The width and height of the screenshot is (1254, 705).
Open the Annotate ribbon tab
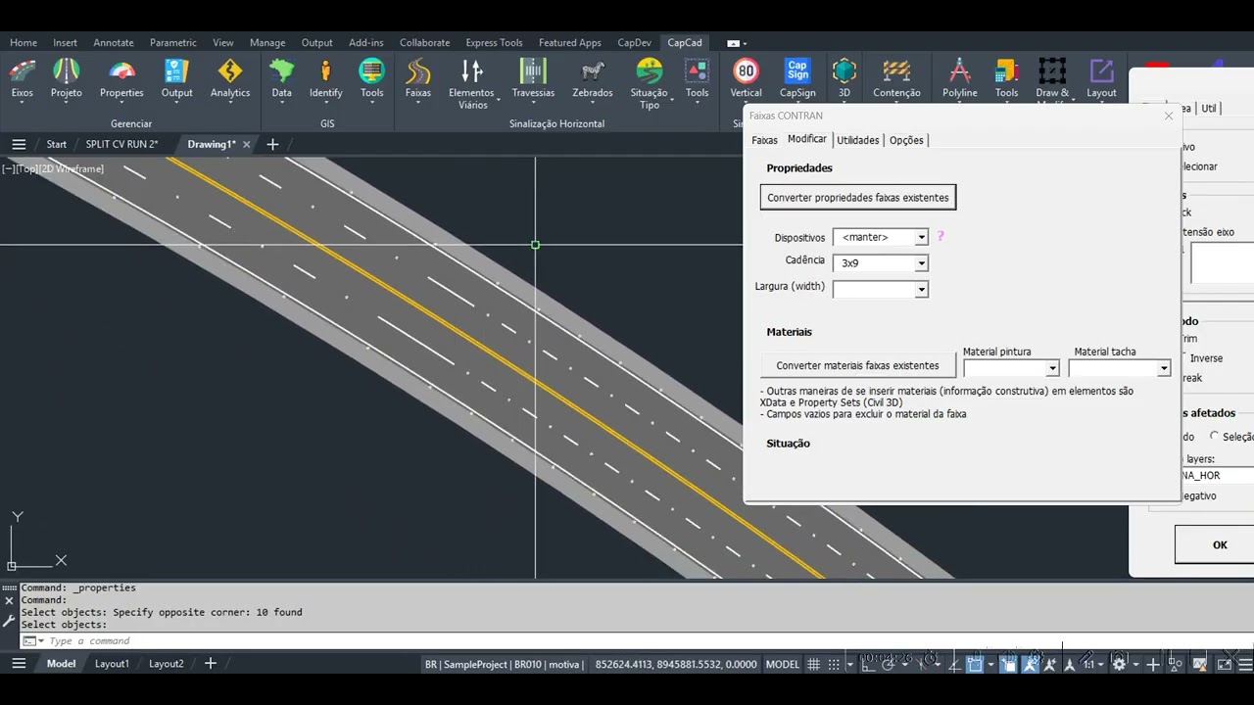click(114, 43)
